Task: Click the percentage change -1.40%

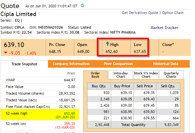Action: pos(31,53)
